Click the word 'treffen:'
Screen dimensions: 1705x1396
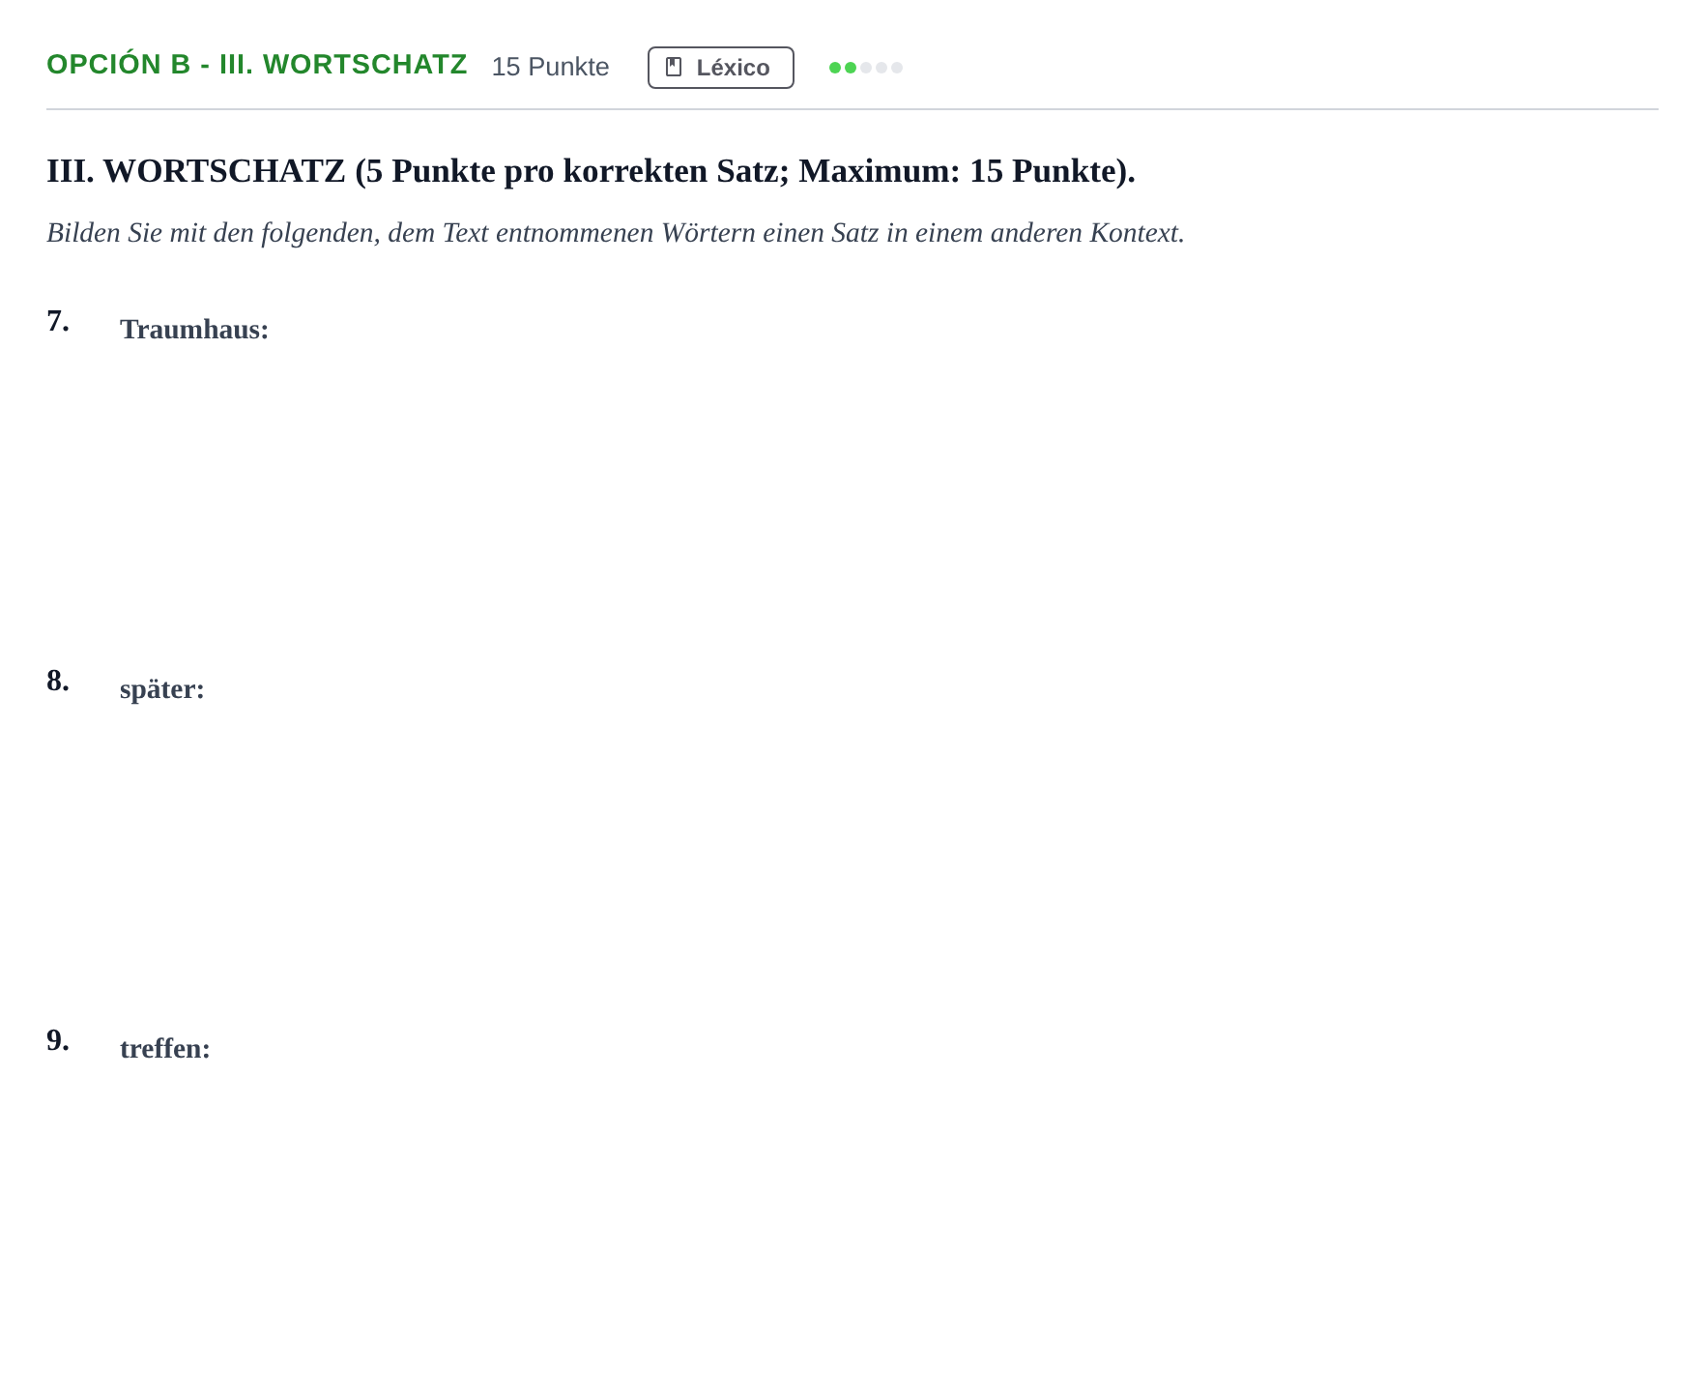[165, 1049]
